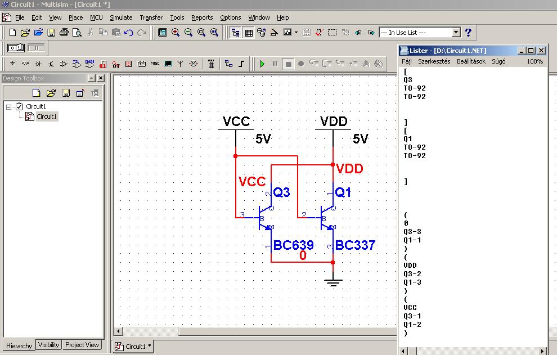Click the schematic horizontal scrollbar left arrow
Image resolution: width=557 pixels, height=355 pixels.
[119, 331]
